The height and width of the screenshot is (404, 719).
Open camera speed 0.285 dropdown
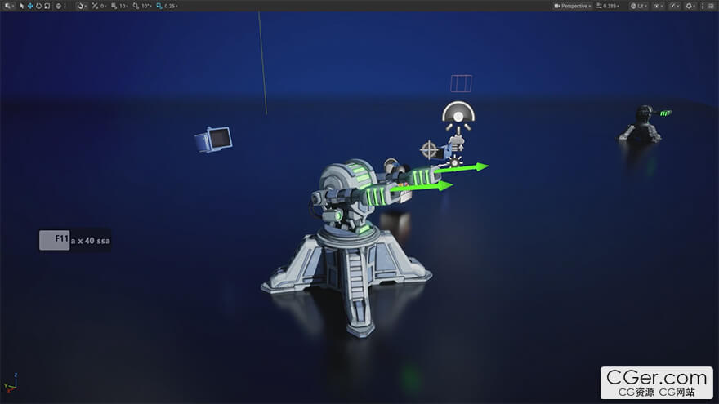click(608, 6)
